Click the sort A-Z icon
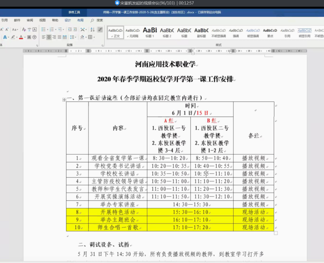The image size is (324, 263). coord(92,29)
